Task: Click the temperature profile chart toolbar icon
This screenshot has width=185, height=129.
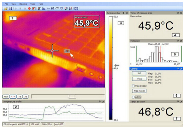Action: point(48,9)
